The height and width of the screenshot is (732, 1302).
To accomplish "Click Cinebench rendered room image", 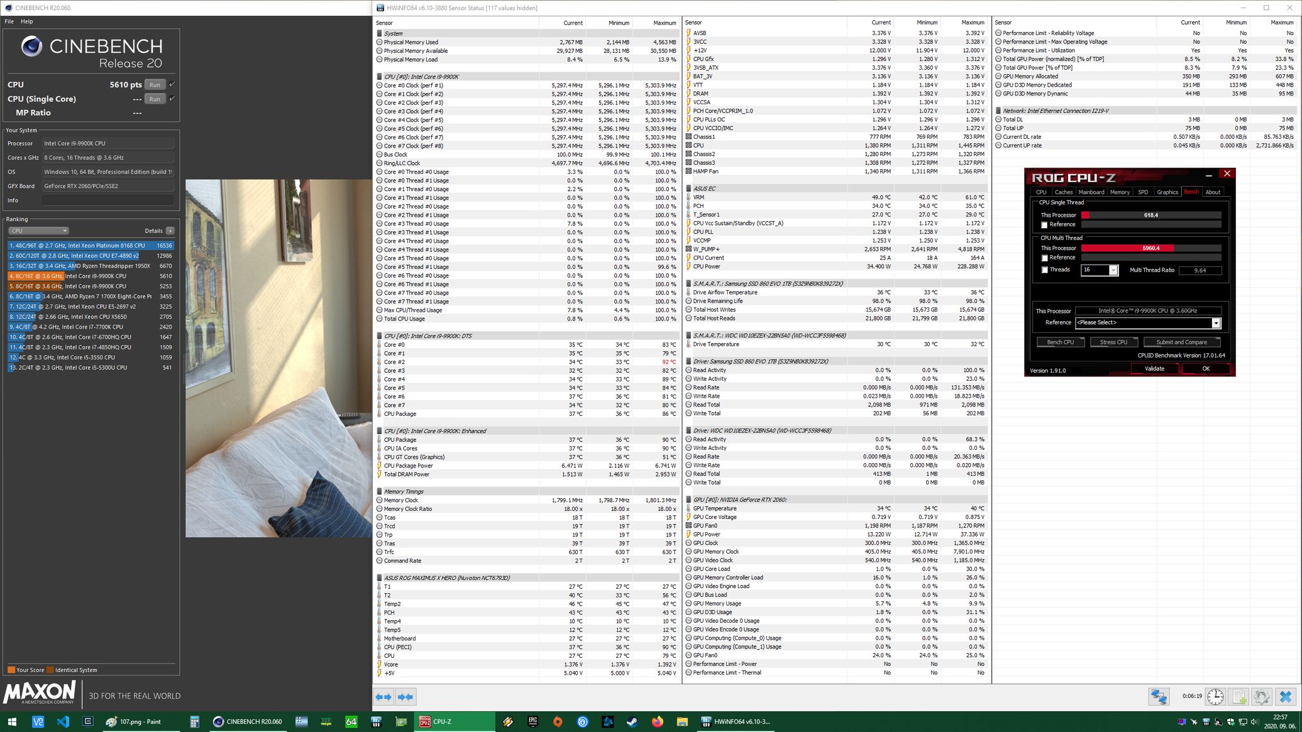I will [279, 358].
